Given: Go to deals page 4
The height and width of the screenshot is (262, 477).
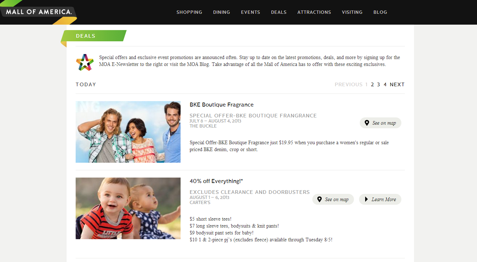Looking at the screenshot, I should tap(385, 84).
